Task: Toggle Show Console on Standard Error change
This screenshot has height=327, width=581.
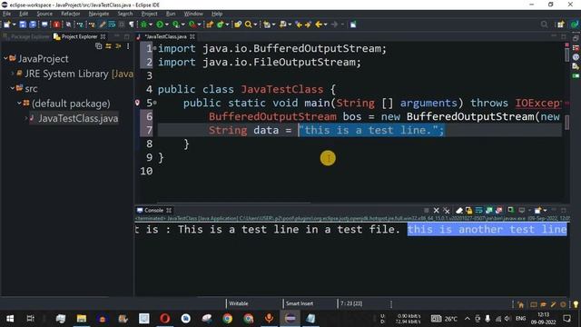Action: (x=498, y=211)
